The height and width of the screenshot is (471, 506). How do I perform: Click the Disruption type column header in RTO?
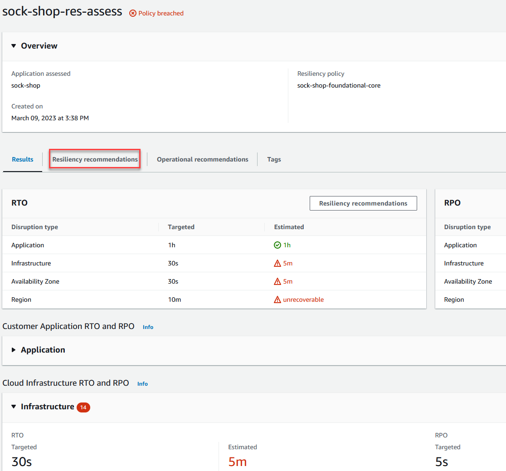click(x=35, y=227)
